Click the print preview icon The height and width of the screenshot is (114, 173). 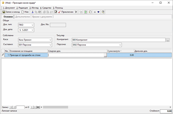coord(48,12)
